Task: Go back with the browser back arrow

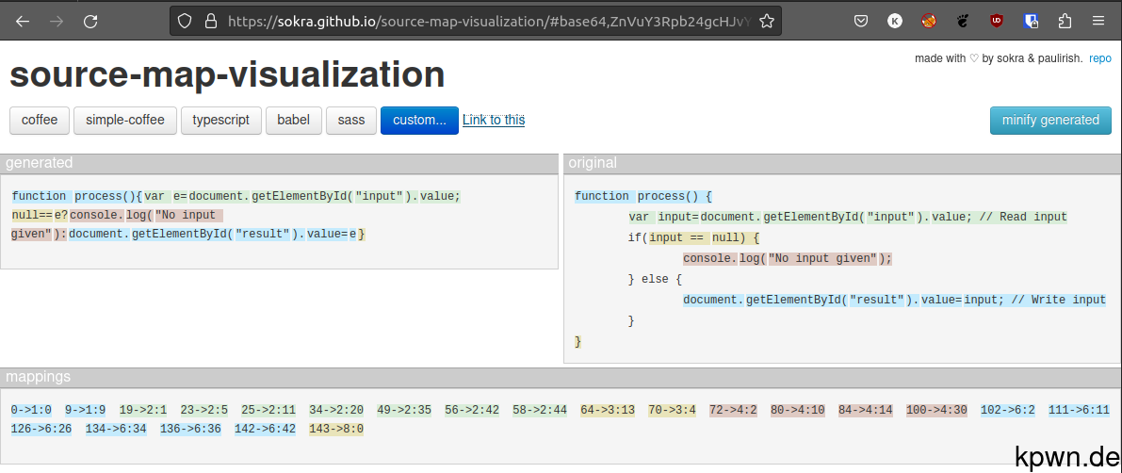Action: 23,21
